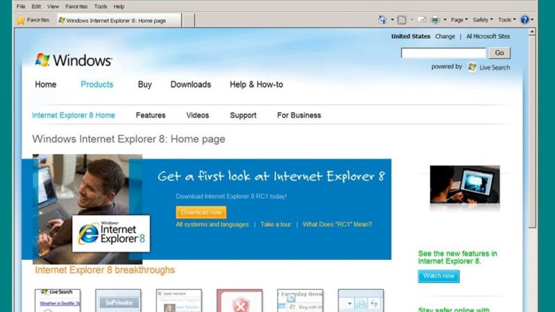
Task: Open the Home icon dropdown arrow
Action: pyautogui.click(x=392, y=20)
